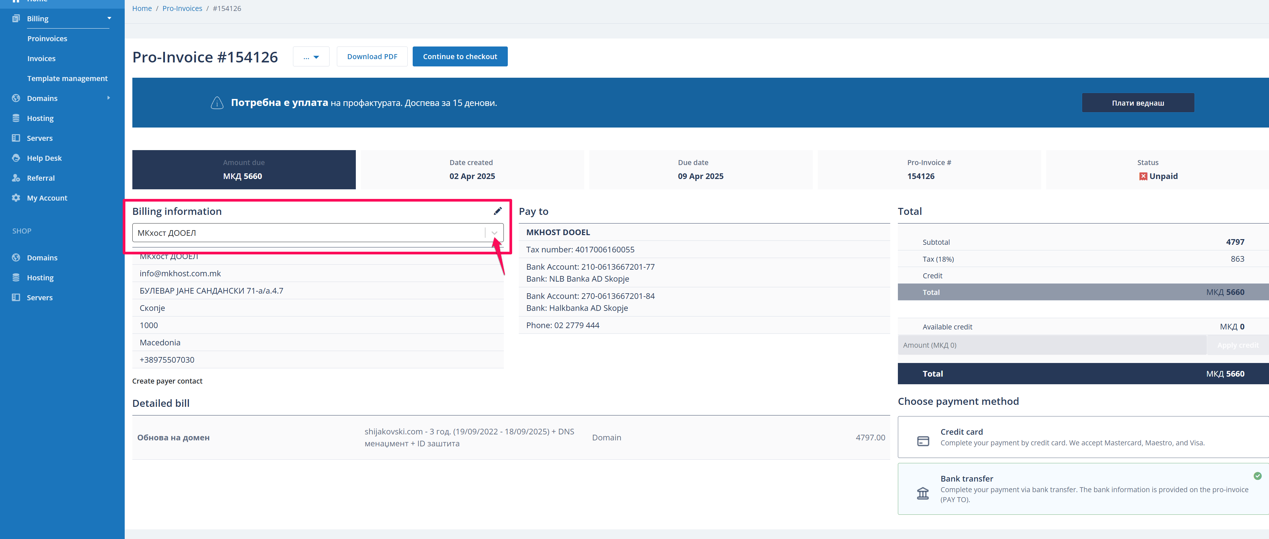Viewport: 1269px width, 539px height.
Task: Click the Pro-Invoices breadcrumb link
Action: pos(182,8)
